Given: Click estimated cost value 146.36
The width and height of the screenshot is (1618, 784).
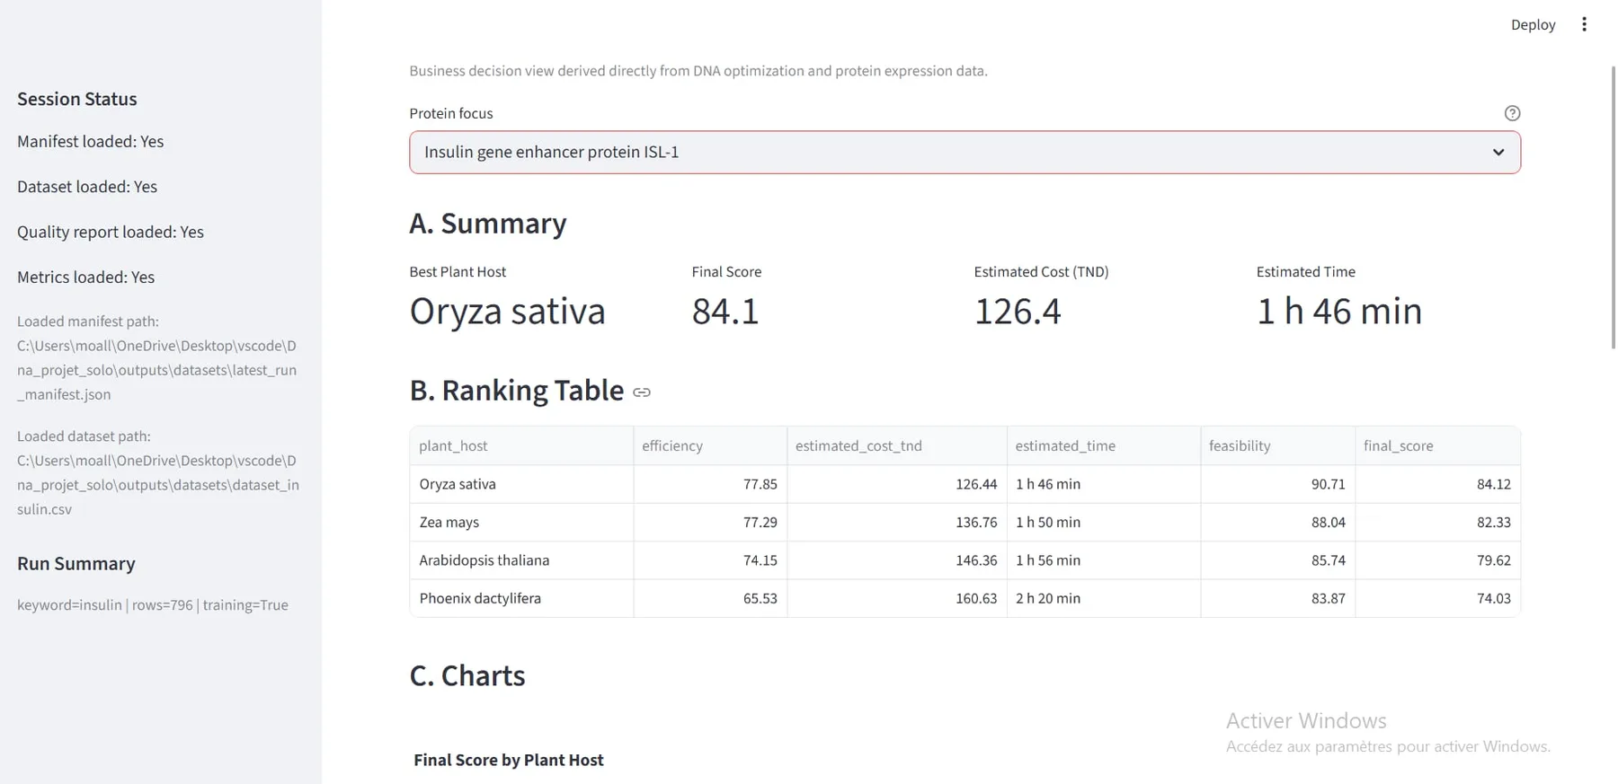Looking at the screenshot, I should 897,559.
